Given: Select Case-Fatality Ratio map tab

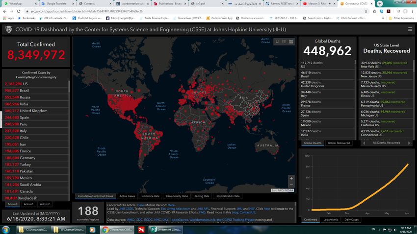Looking at the screenshot, I should click(x=177, y=196).
